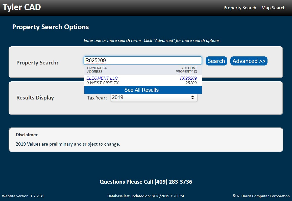Go to Property Search page

point(239,8)
